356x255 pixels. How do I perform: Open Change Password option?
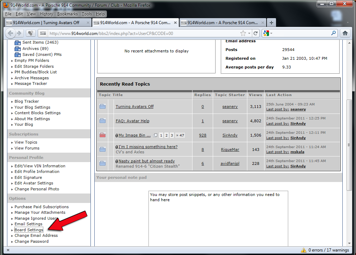31,241
